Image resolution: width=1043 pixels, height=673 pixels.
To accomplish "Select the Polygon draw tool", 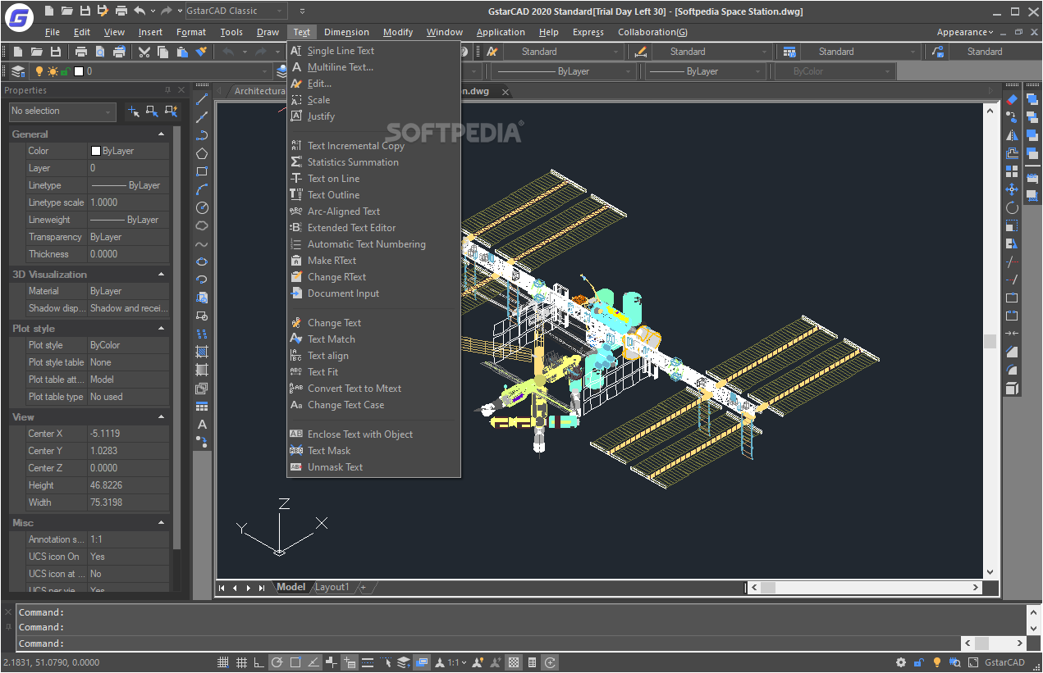I will (202, 153).
